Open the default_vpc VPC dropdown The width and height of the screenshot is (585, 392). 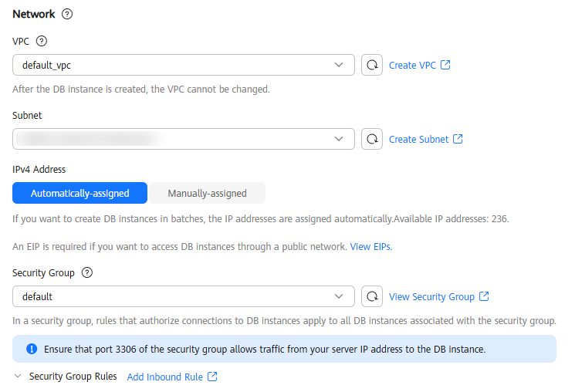[x=184, y=66]
